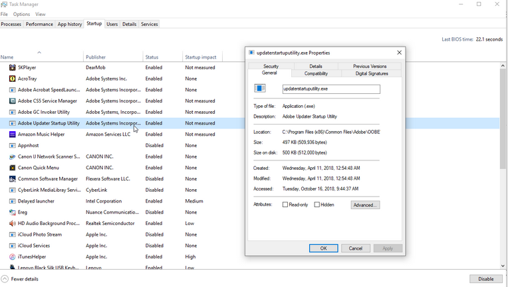
Task: Switch to the Details tab in Task Manager
Action: (129, 24)
